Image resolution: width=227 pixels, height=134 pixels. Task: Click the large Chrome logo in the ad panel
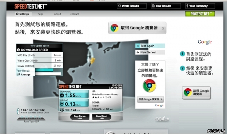(x=149, y=86)
